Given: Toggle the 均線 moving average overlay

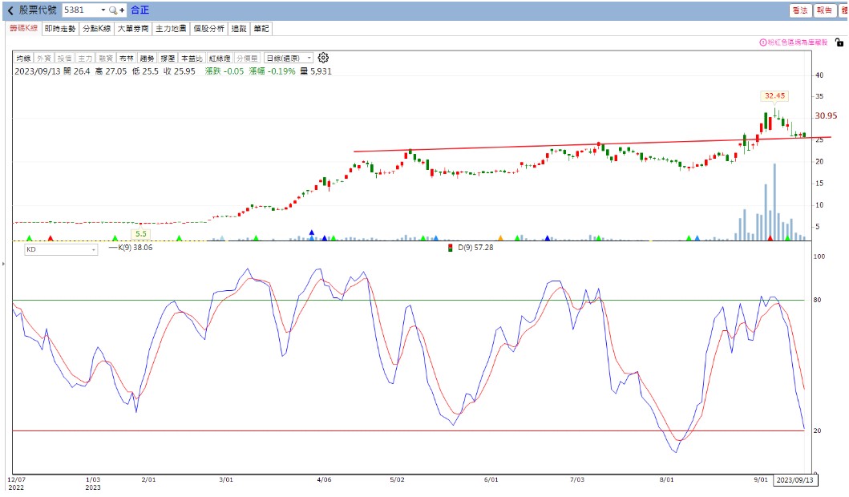Looking at the screenshot, I should tap(23, 58).
